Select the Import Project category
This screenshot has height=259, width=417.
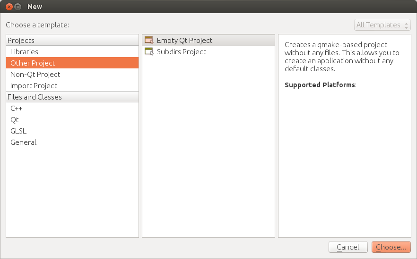pyautogui.click(x=34, y=86)
